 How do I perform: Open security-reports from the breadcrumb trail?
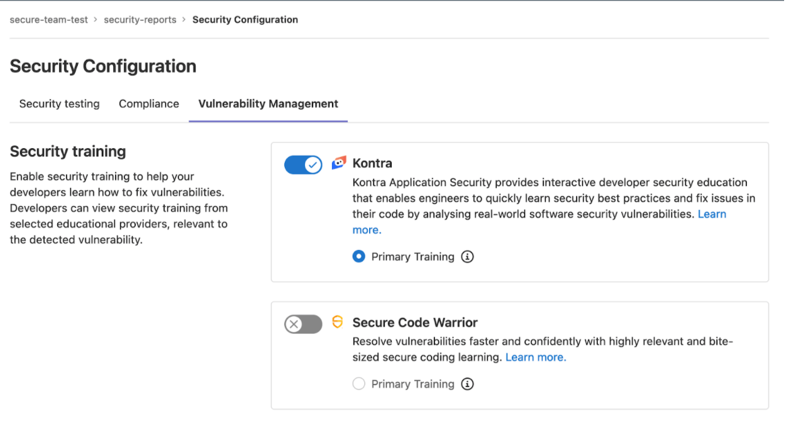(x=140, y=19)
